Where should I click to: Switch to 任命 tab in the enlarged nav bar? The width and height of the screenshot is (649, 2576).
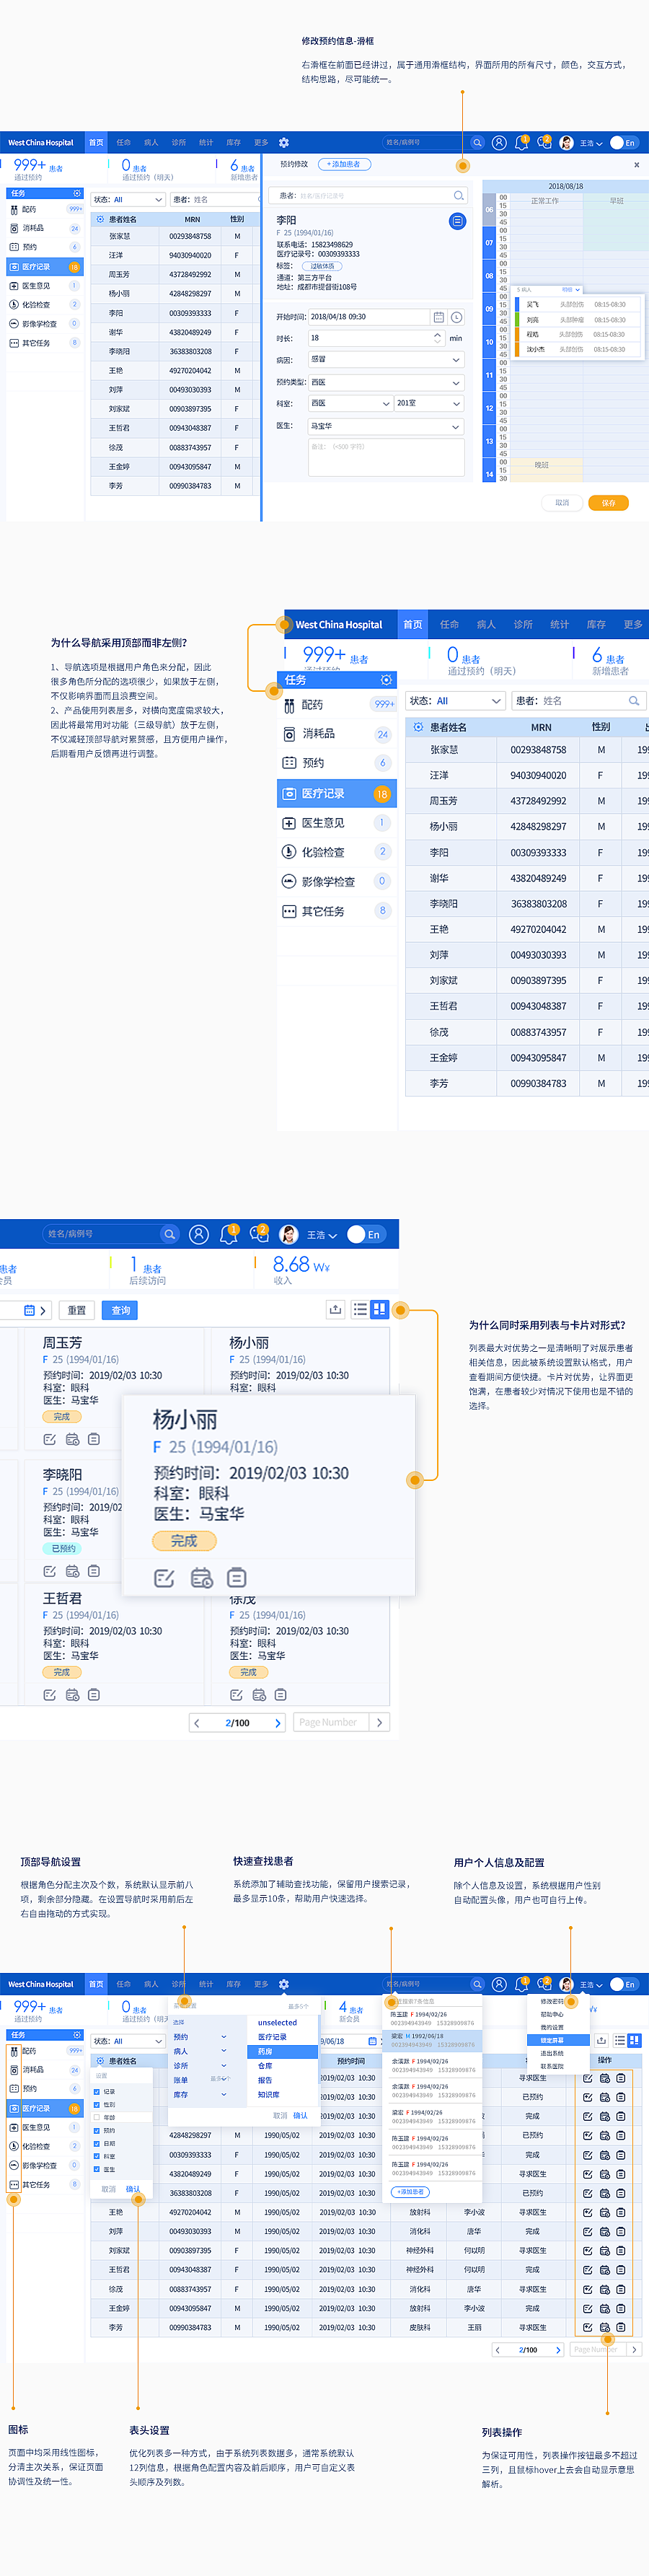point(450,625)
